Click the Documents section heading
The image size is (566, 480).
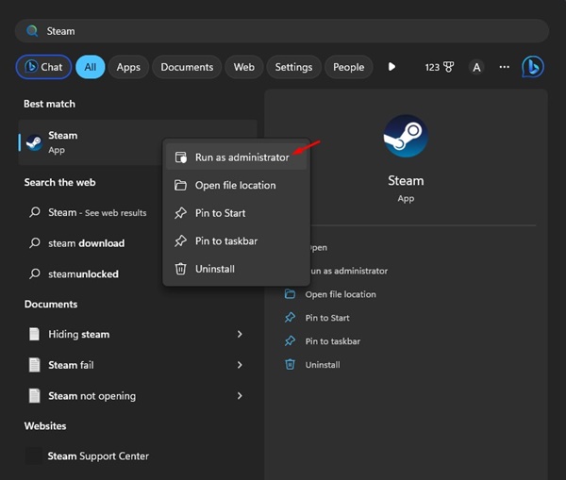(x=51, y=305)
